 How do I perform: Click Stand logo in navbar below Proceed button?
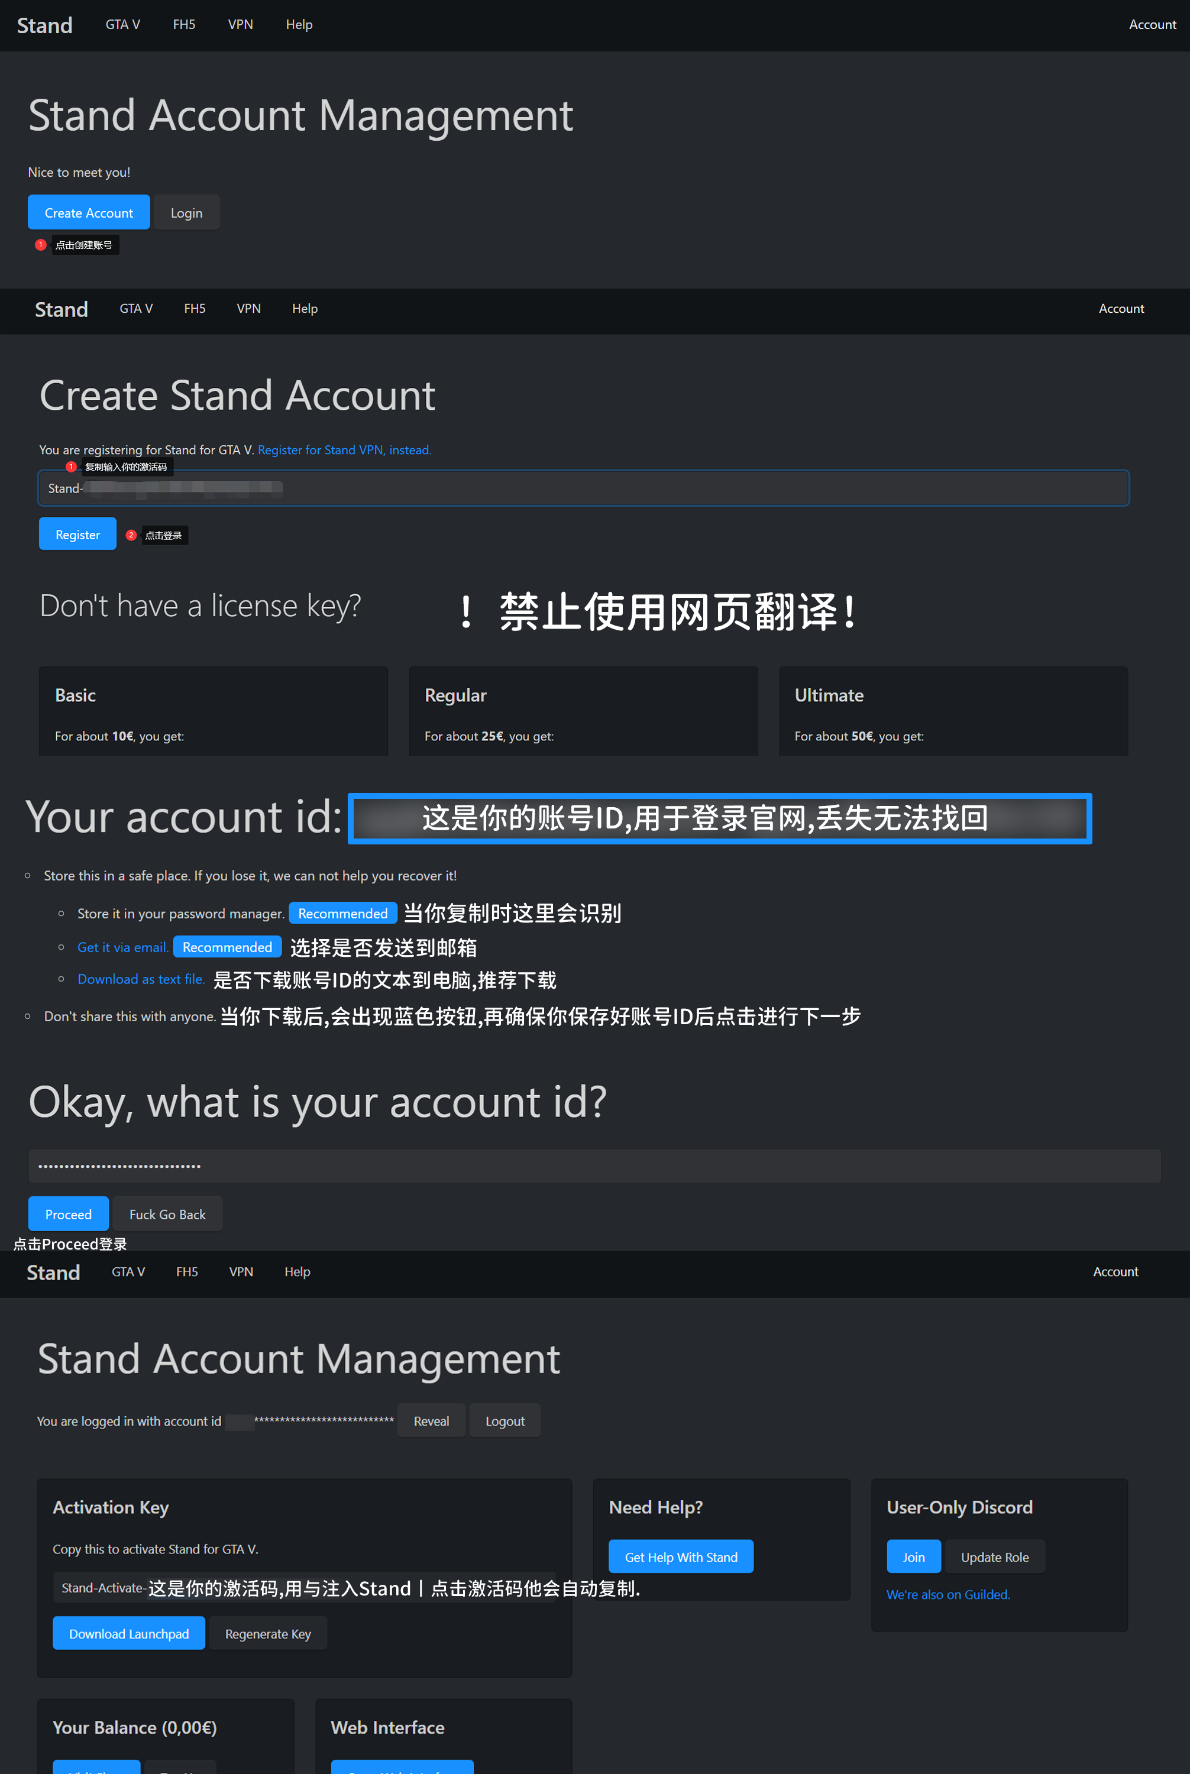(x=53, y=1273)
